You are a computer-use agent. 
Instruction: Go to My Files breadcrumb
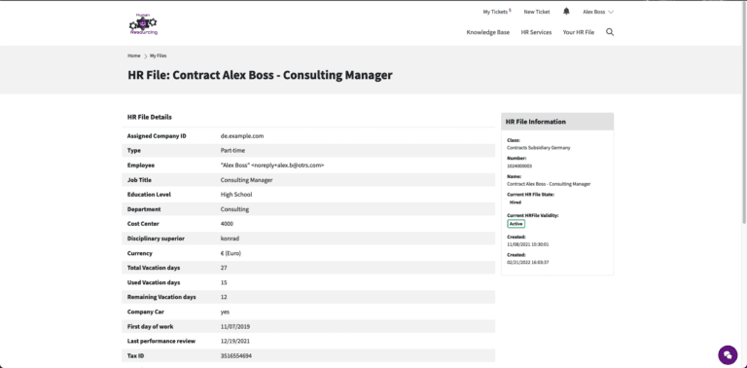pos(159,55)
